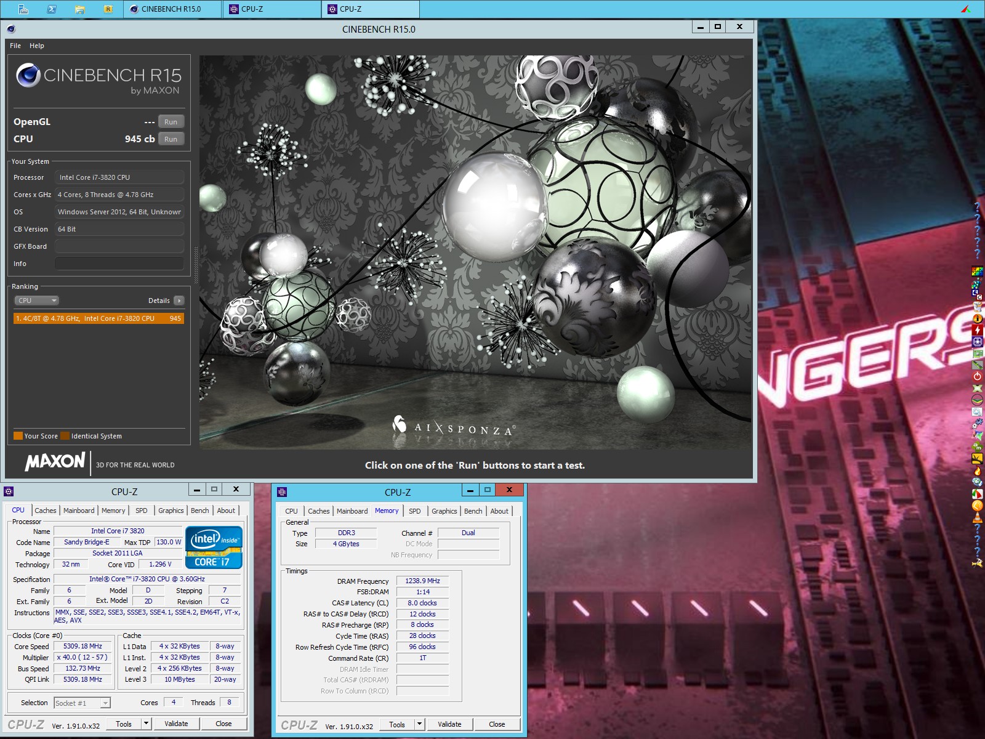Open Graphics tab in right CPU-Z window

[x=444, y=511]
